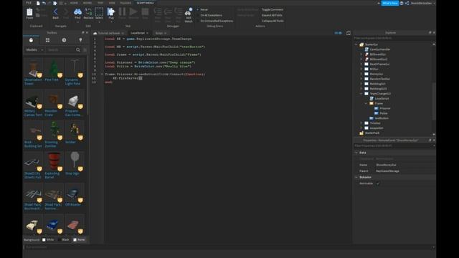Switch to the HOME ribbon tab
This screenshot has height=258, width=459.
pyautogui.click(x=74, y=3)
